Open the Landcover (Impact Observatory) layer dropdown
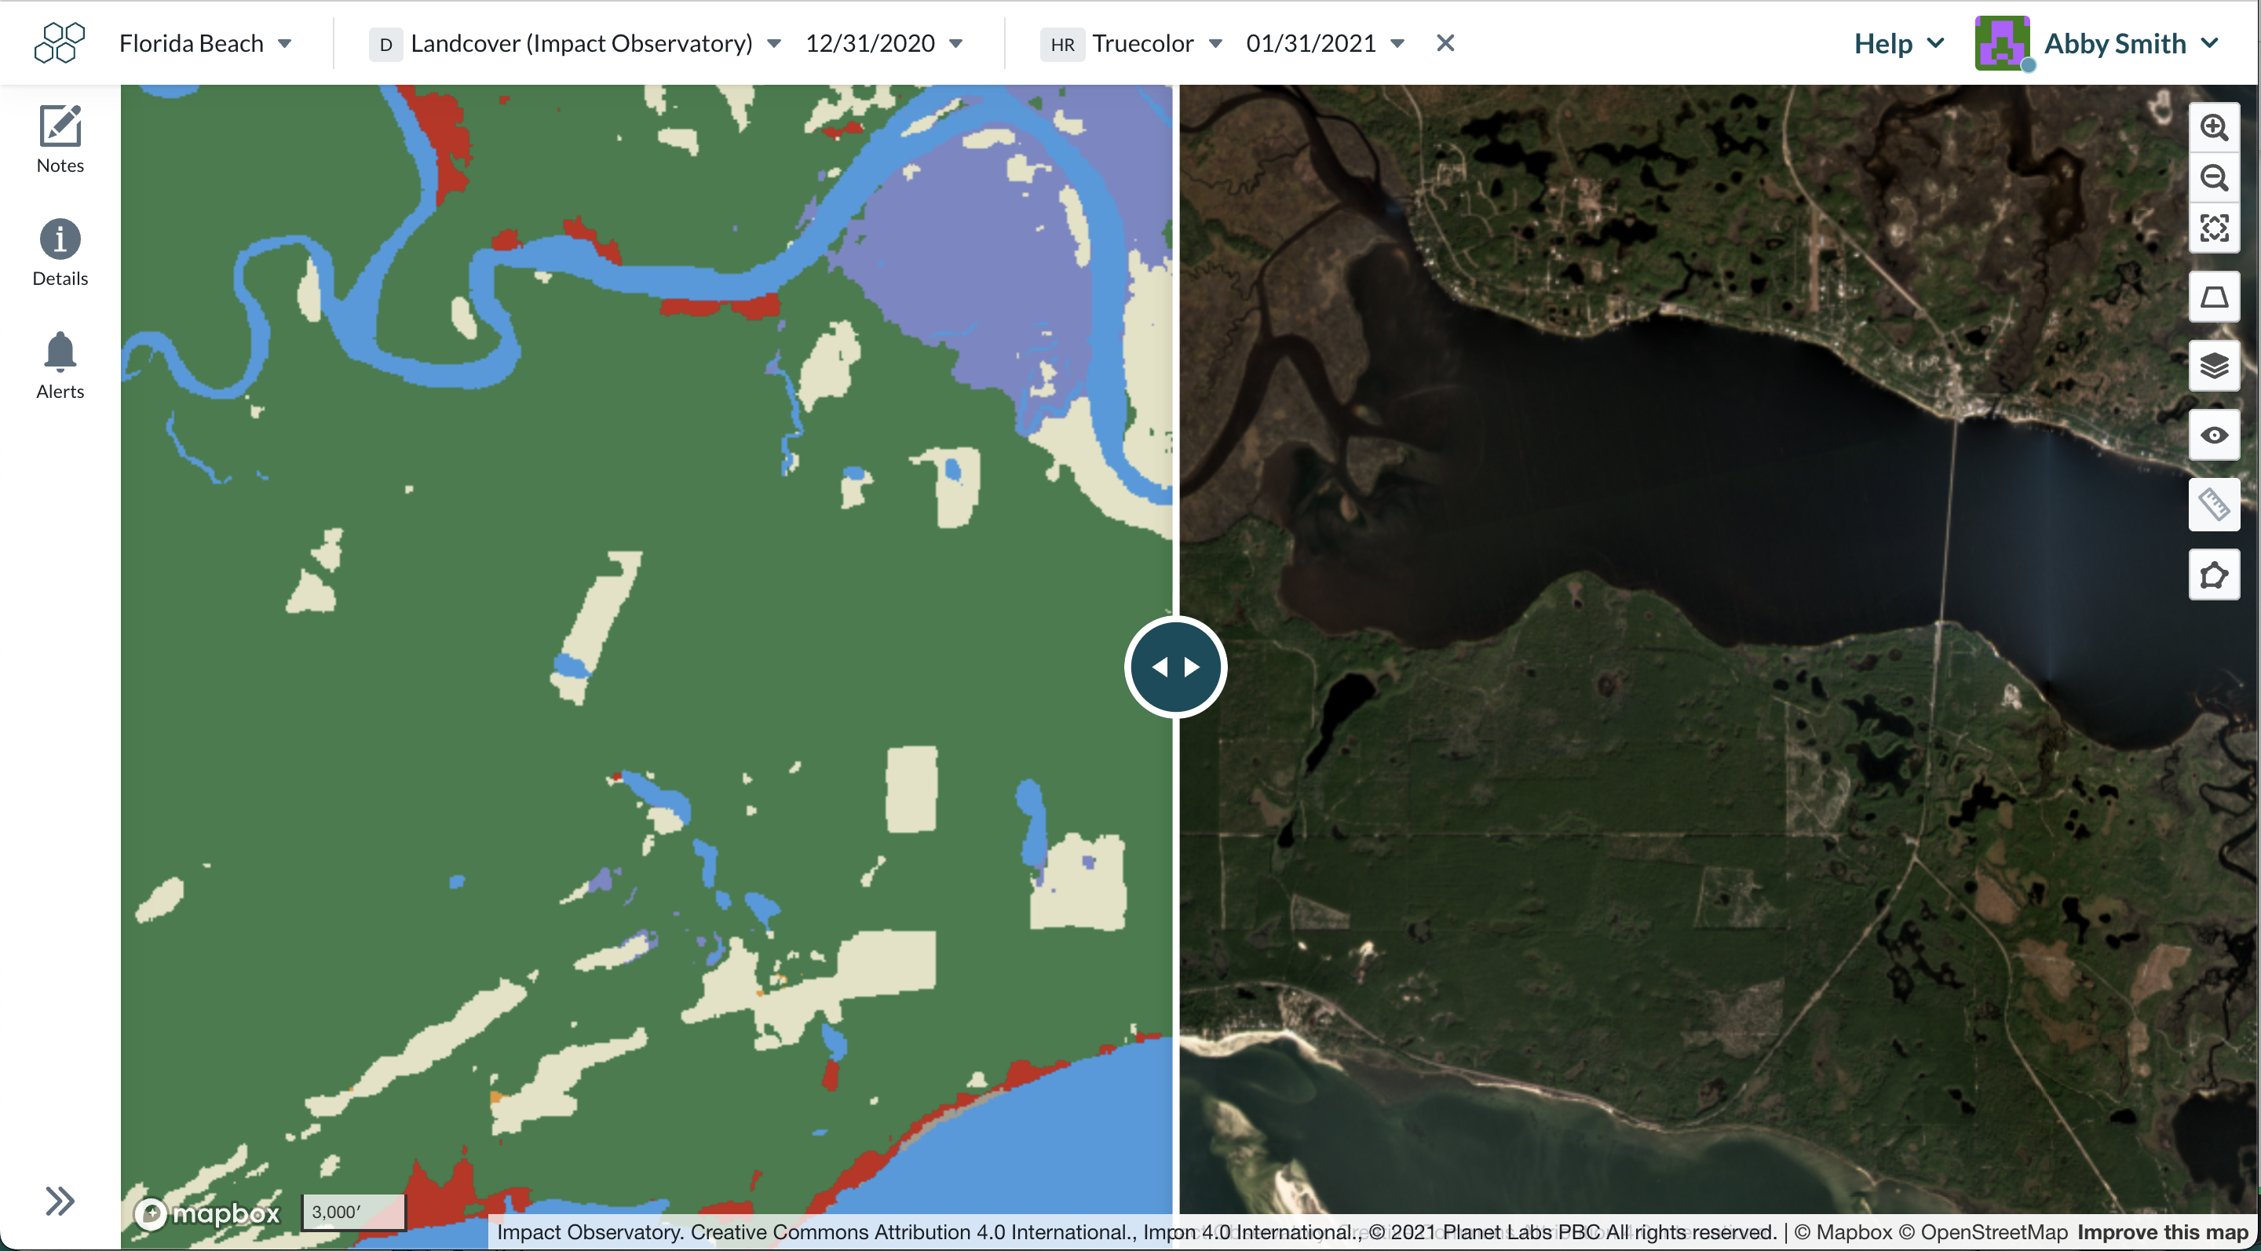This screenshot has width=2261, height=1251. [x=575, y=43]
